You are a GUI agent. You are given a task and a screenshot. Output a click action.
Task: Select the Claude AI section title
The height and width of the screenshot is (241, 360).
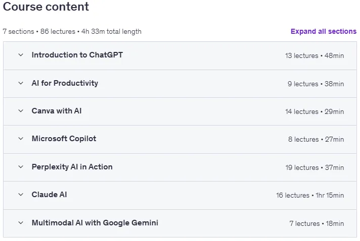tap(49, 195)
